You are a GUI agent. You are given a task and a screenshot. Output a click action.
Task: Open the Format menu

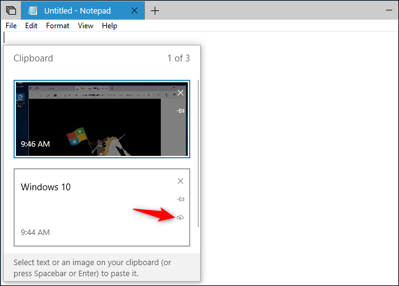point(58,26)
